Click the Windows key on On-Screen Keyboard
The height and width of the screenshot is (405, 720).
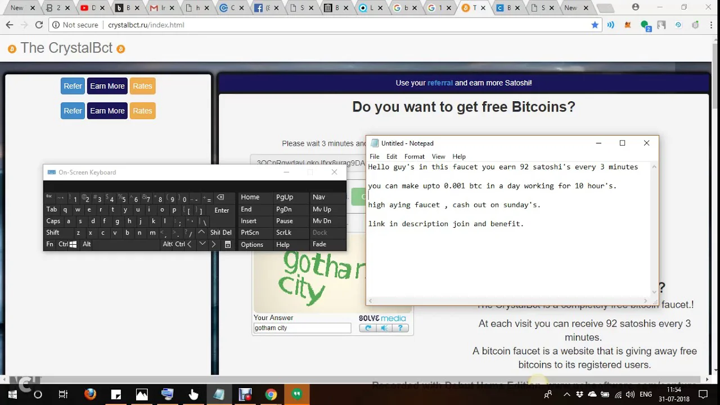tap(73, 245)
